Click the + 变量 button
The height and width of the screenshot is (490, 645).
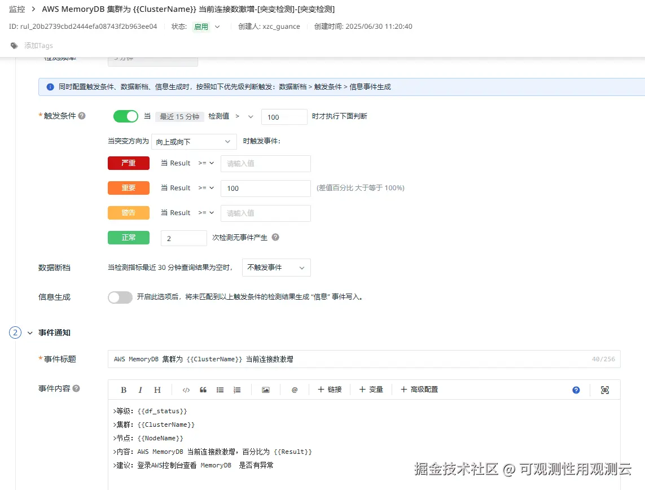point(371,390)
